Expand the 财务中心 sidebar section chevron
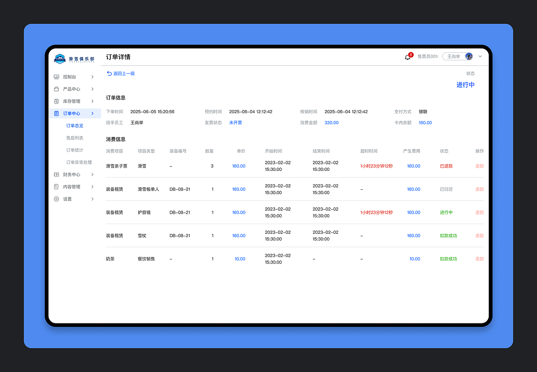 click(x=93, y=174)
